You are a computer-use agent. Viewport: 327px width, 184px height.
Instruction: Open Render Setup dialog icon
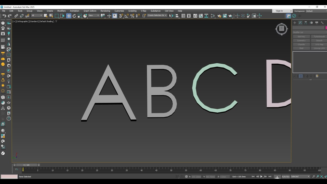tap(219, 16)
